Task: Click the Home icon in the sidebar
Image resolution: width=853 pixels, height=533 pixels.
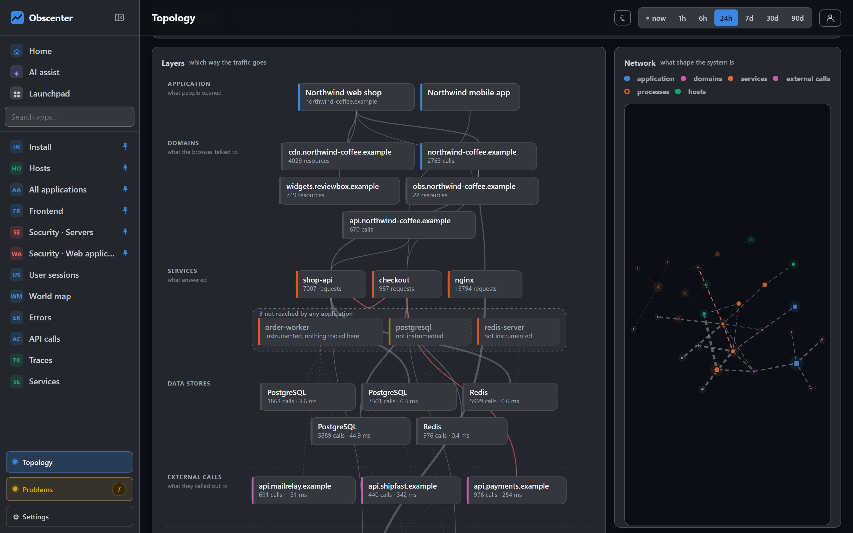Action: (17, 51)
